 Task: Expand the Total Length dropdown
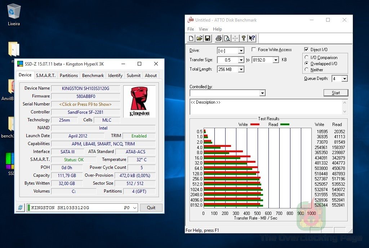tap(241, 69)
